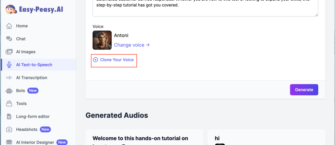Image resolution: width=335 pixels, height=145 pixels.
Task: Click the microphone icon for Text-to-Speech
Action: pos(9,65)
